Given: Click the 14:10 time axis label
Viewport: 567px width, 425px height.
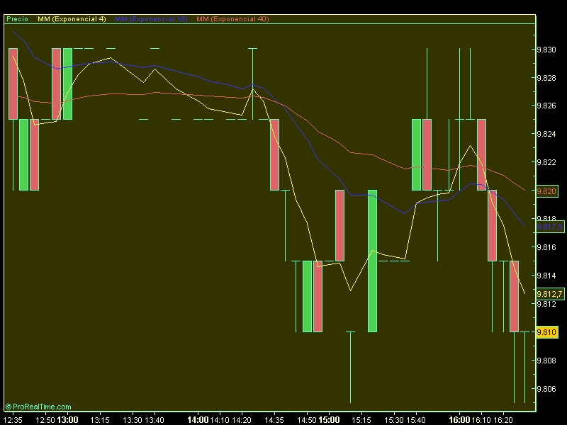Looking at the screenshot, I should click(220, 420).
